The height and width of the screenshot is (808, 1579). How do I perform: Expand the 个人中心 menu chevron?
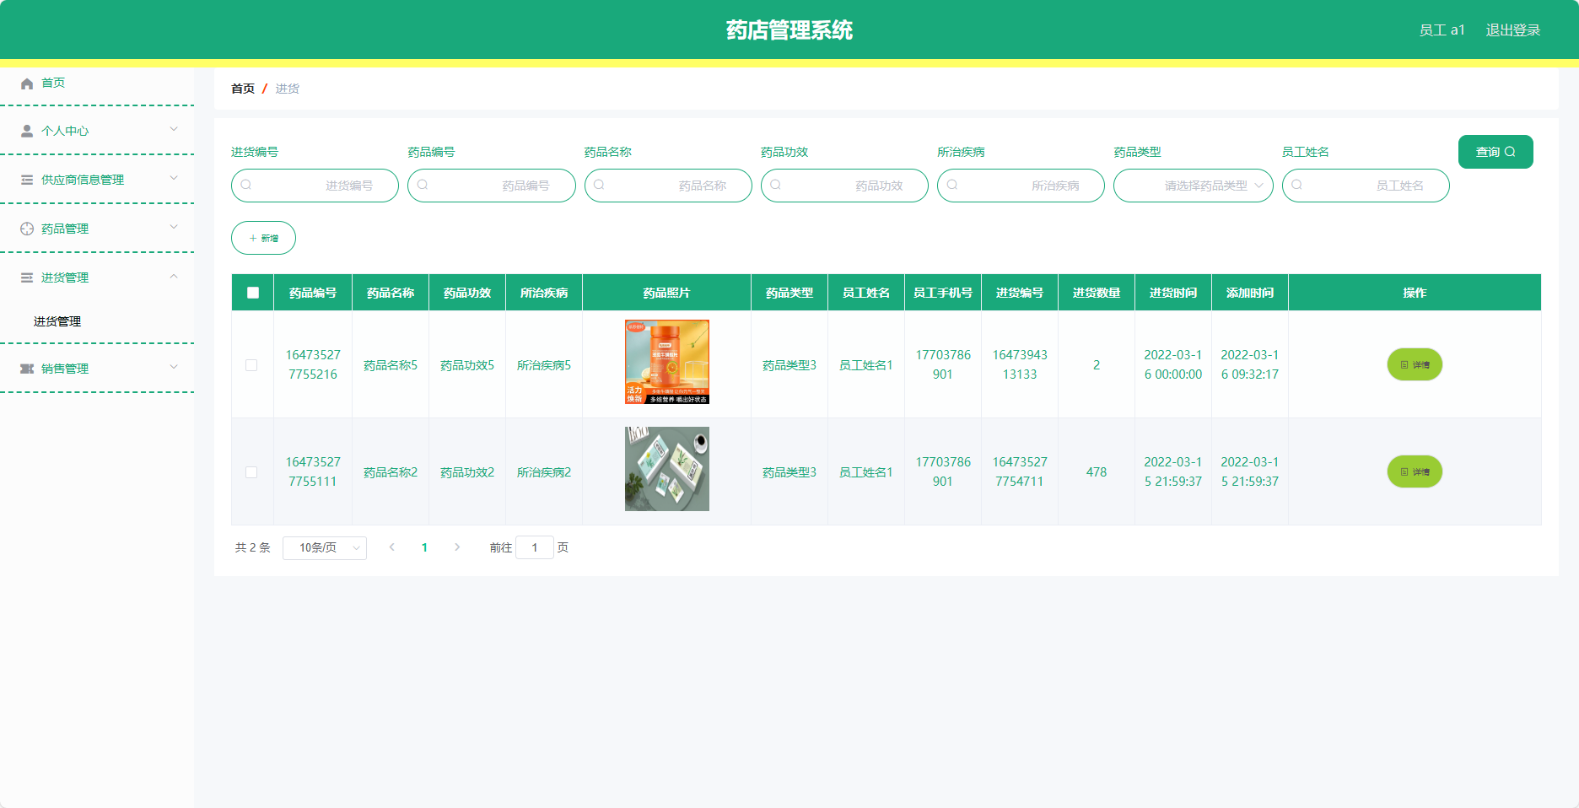(174, 129)
